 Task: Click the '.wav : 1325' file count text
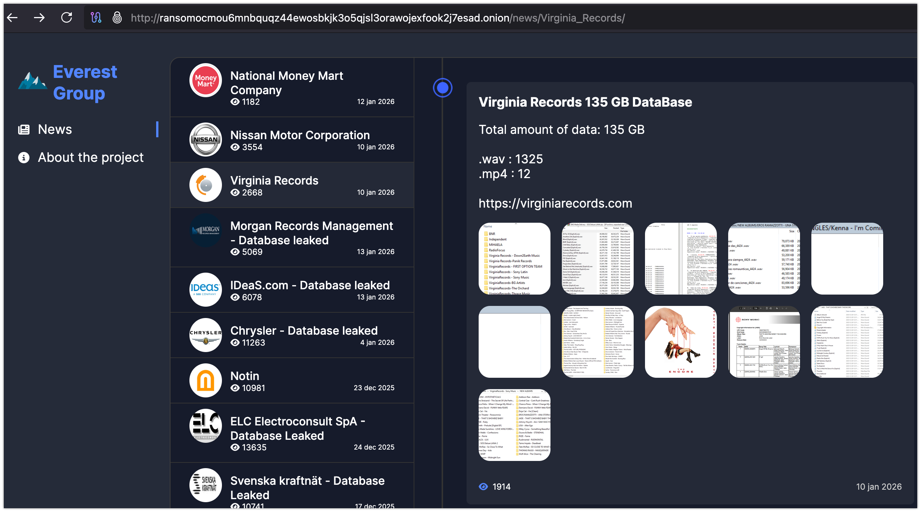tap(511, 159)
